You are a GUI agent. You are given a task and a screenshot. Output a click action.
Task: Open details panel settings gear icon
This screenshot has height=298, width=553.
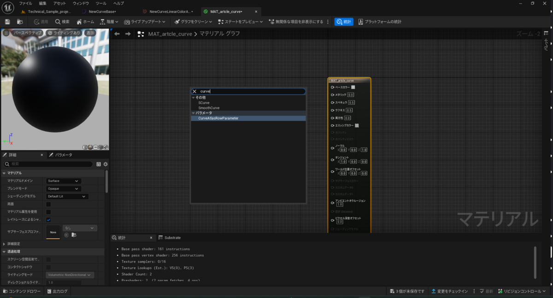click(x=106, y=164)
